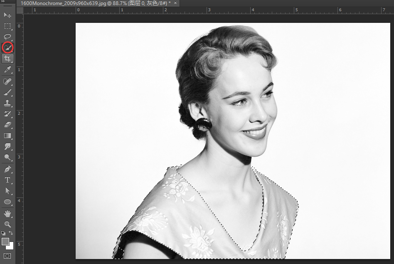The height and width of the screenshot is (264, 394).
Task: Select the Horizontal Type tool
Action: click(x=7, y=180)
